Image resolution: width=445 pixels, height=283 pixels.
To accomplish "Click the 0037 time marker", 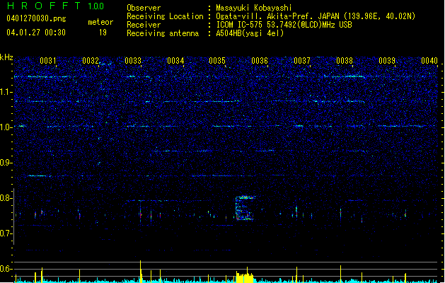I will click(302, 61).
